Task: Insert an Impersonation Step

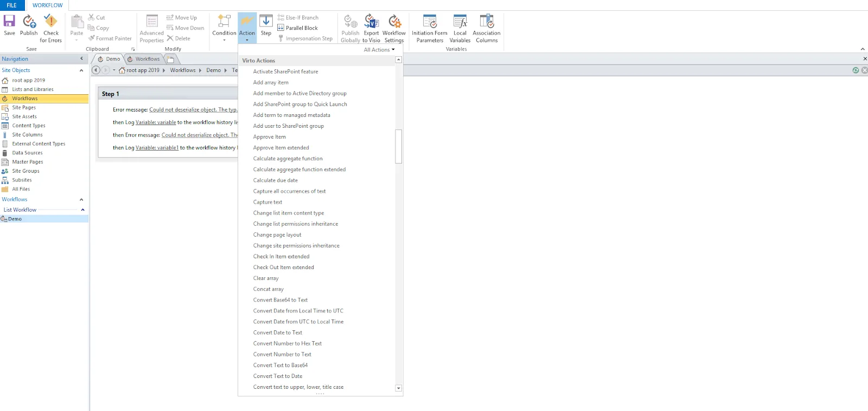Action: (x=305, y=38)
